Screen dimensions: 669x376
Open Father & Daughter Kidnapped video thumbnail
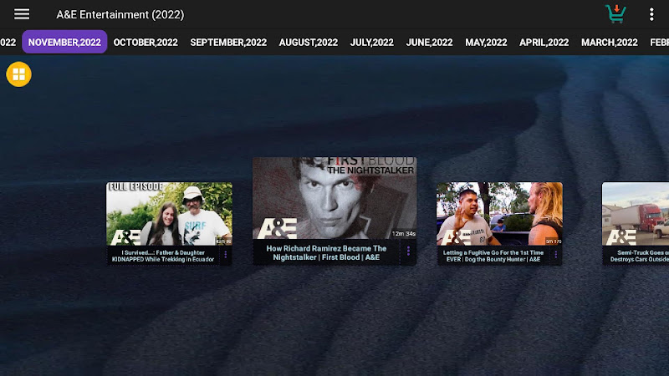[170, 214]
